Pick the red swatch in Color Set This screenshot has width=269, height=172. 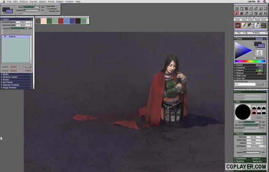point(61,21)
